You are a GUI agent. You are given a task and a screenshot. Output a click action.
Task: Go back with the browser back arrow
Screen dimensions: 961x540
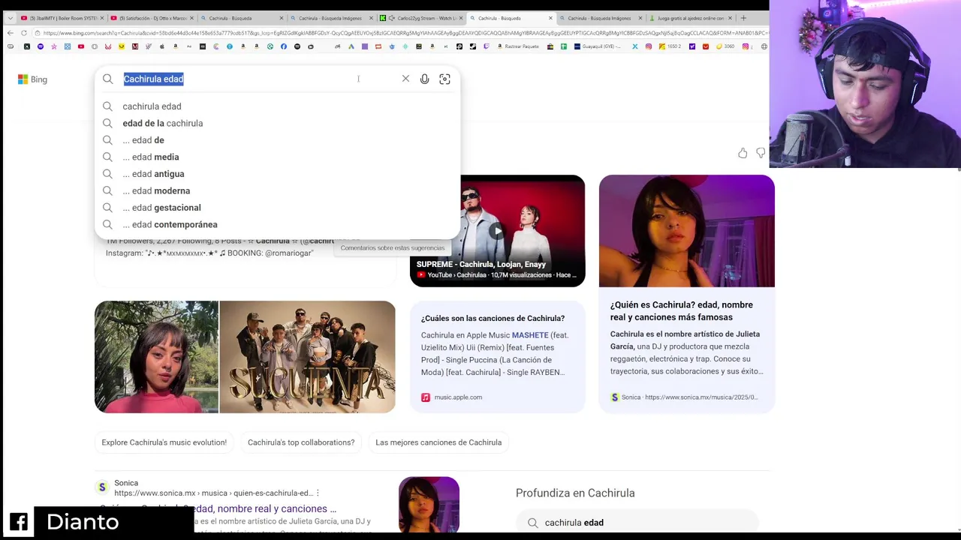11,33
